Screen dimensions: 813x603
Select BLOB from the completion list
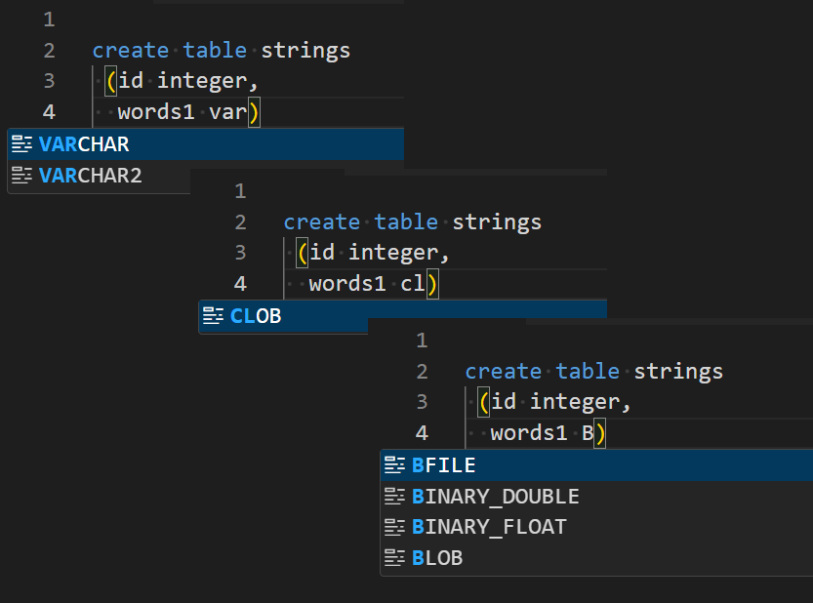point(596,558)
